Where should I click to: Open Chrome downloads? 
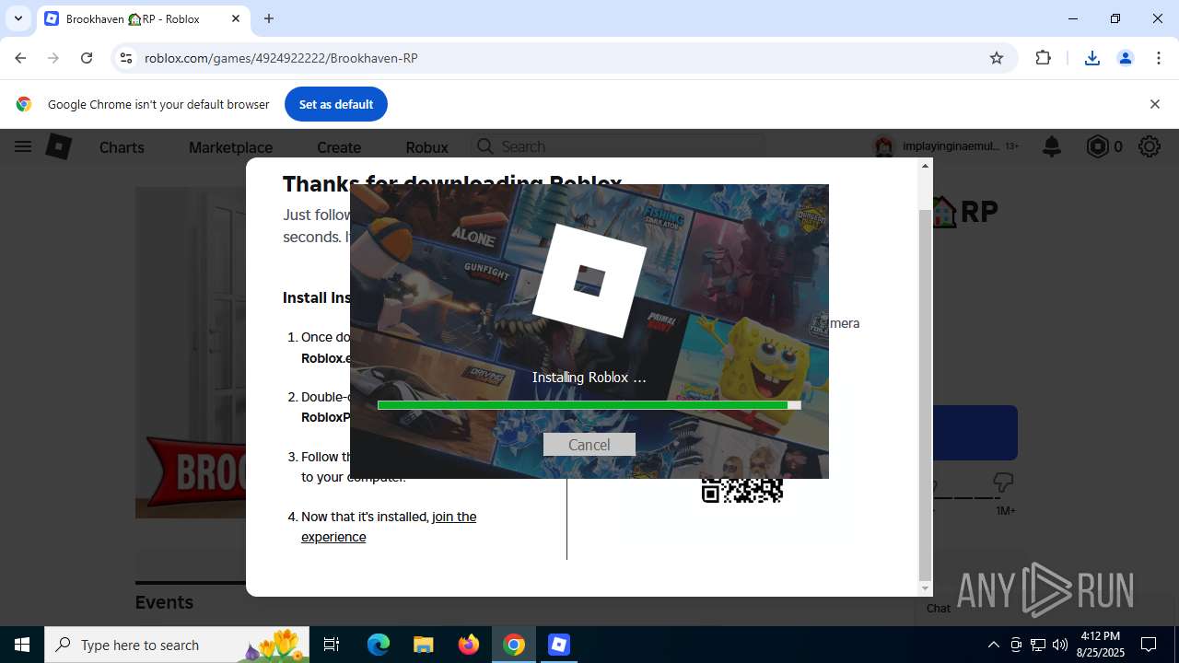1091,58
